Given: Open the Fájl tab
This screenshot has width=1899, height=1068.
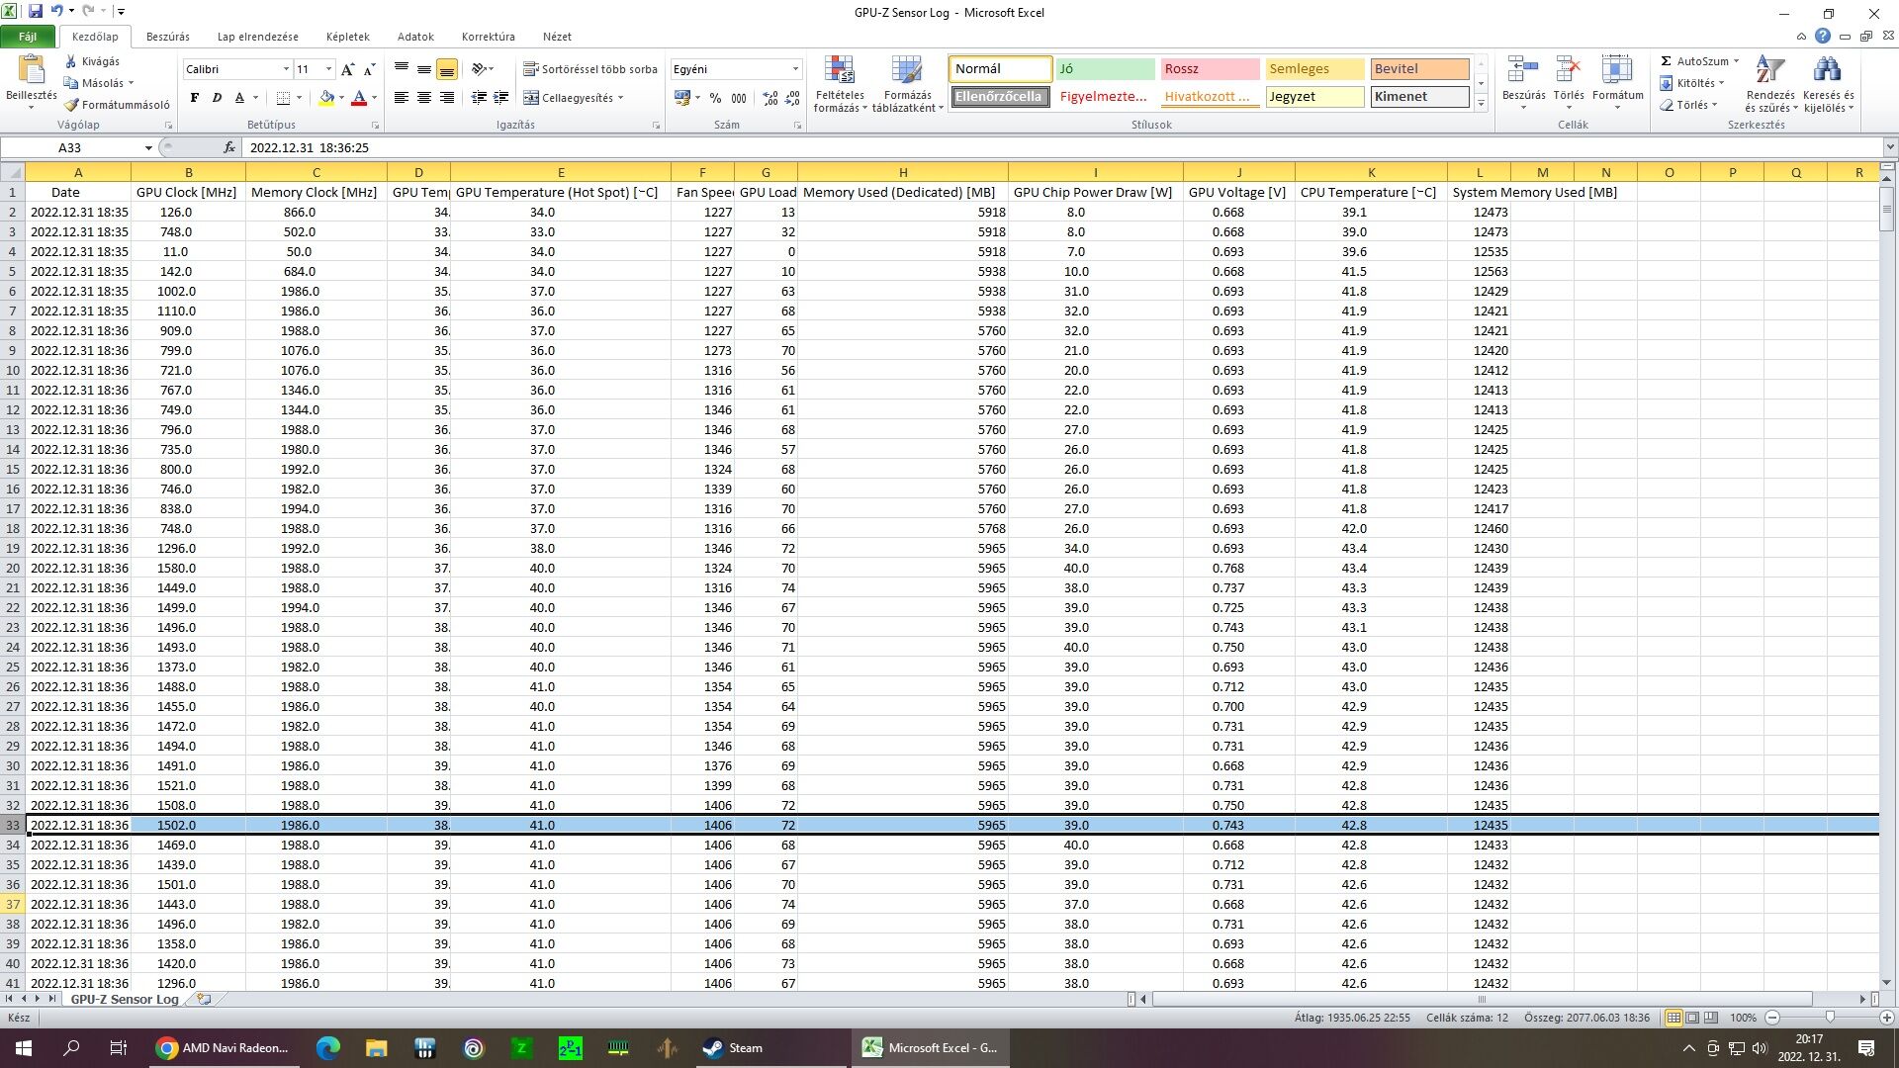Looking at the screenshot, I should [28, 37].
